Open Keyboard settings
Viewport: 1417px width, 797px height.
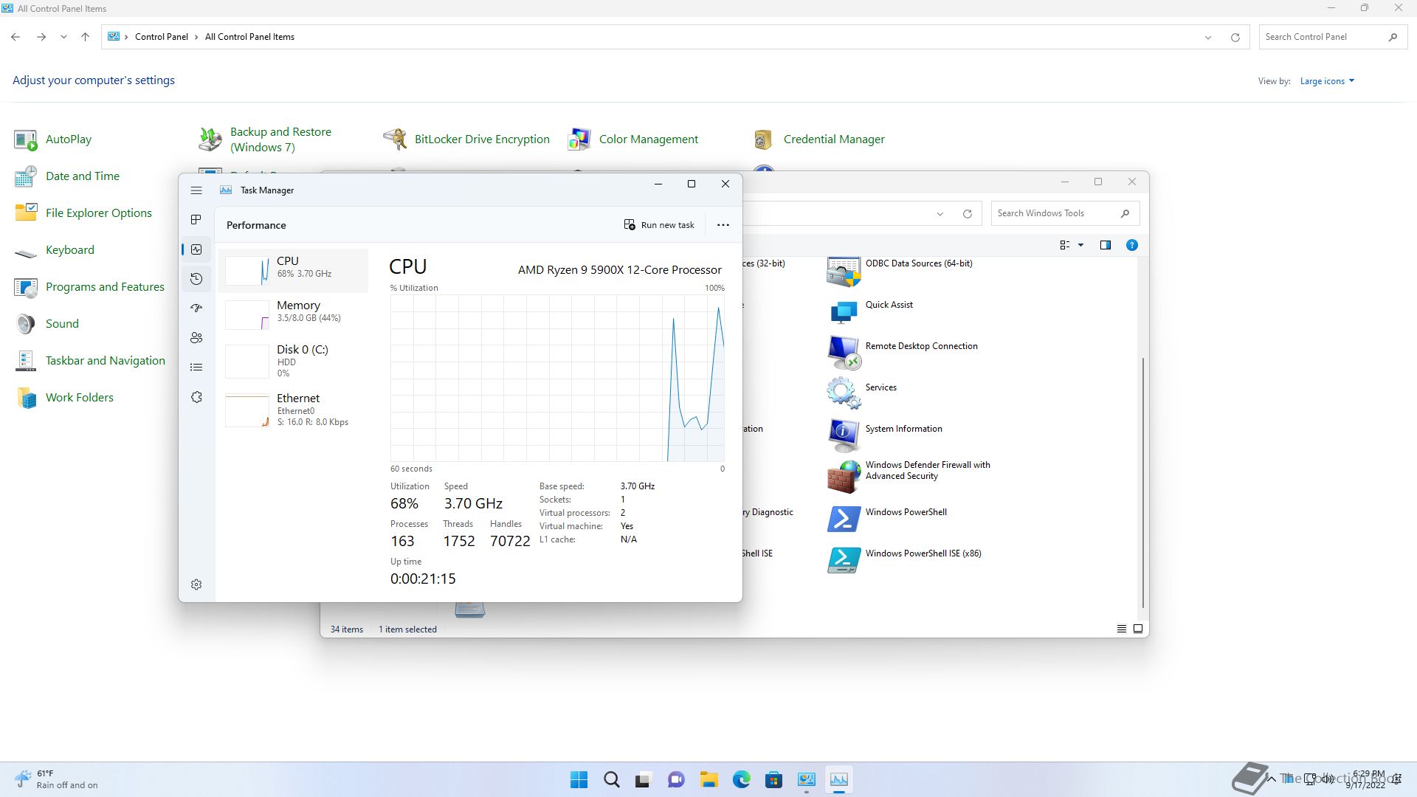pos(54,250)
